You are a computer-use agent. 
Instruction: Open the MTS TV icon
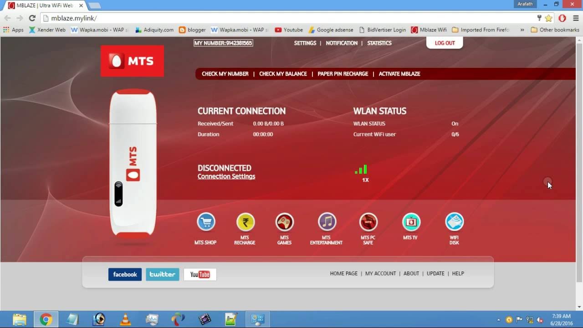coord(411,222)
